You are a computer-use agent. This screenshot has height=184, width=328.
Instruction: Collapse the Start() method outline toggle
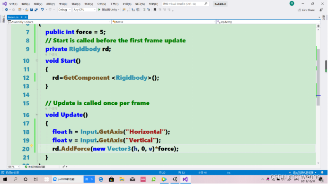point(37,60)
